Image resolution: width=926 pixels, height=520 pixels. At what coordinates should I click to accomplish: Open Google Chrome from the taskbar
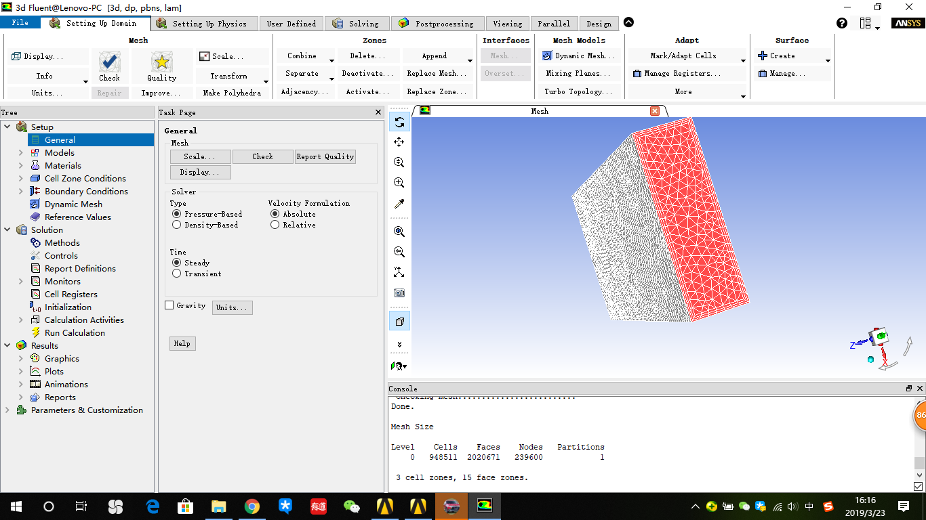click(x=251, y=506)
